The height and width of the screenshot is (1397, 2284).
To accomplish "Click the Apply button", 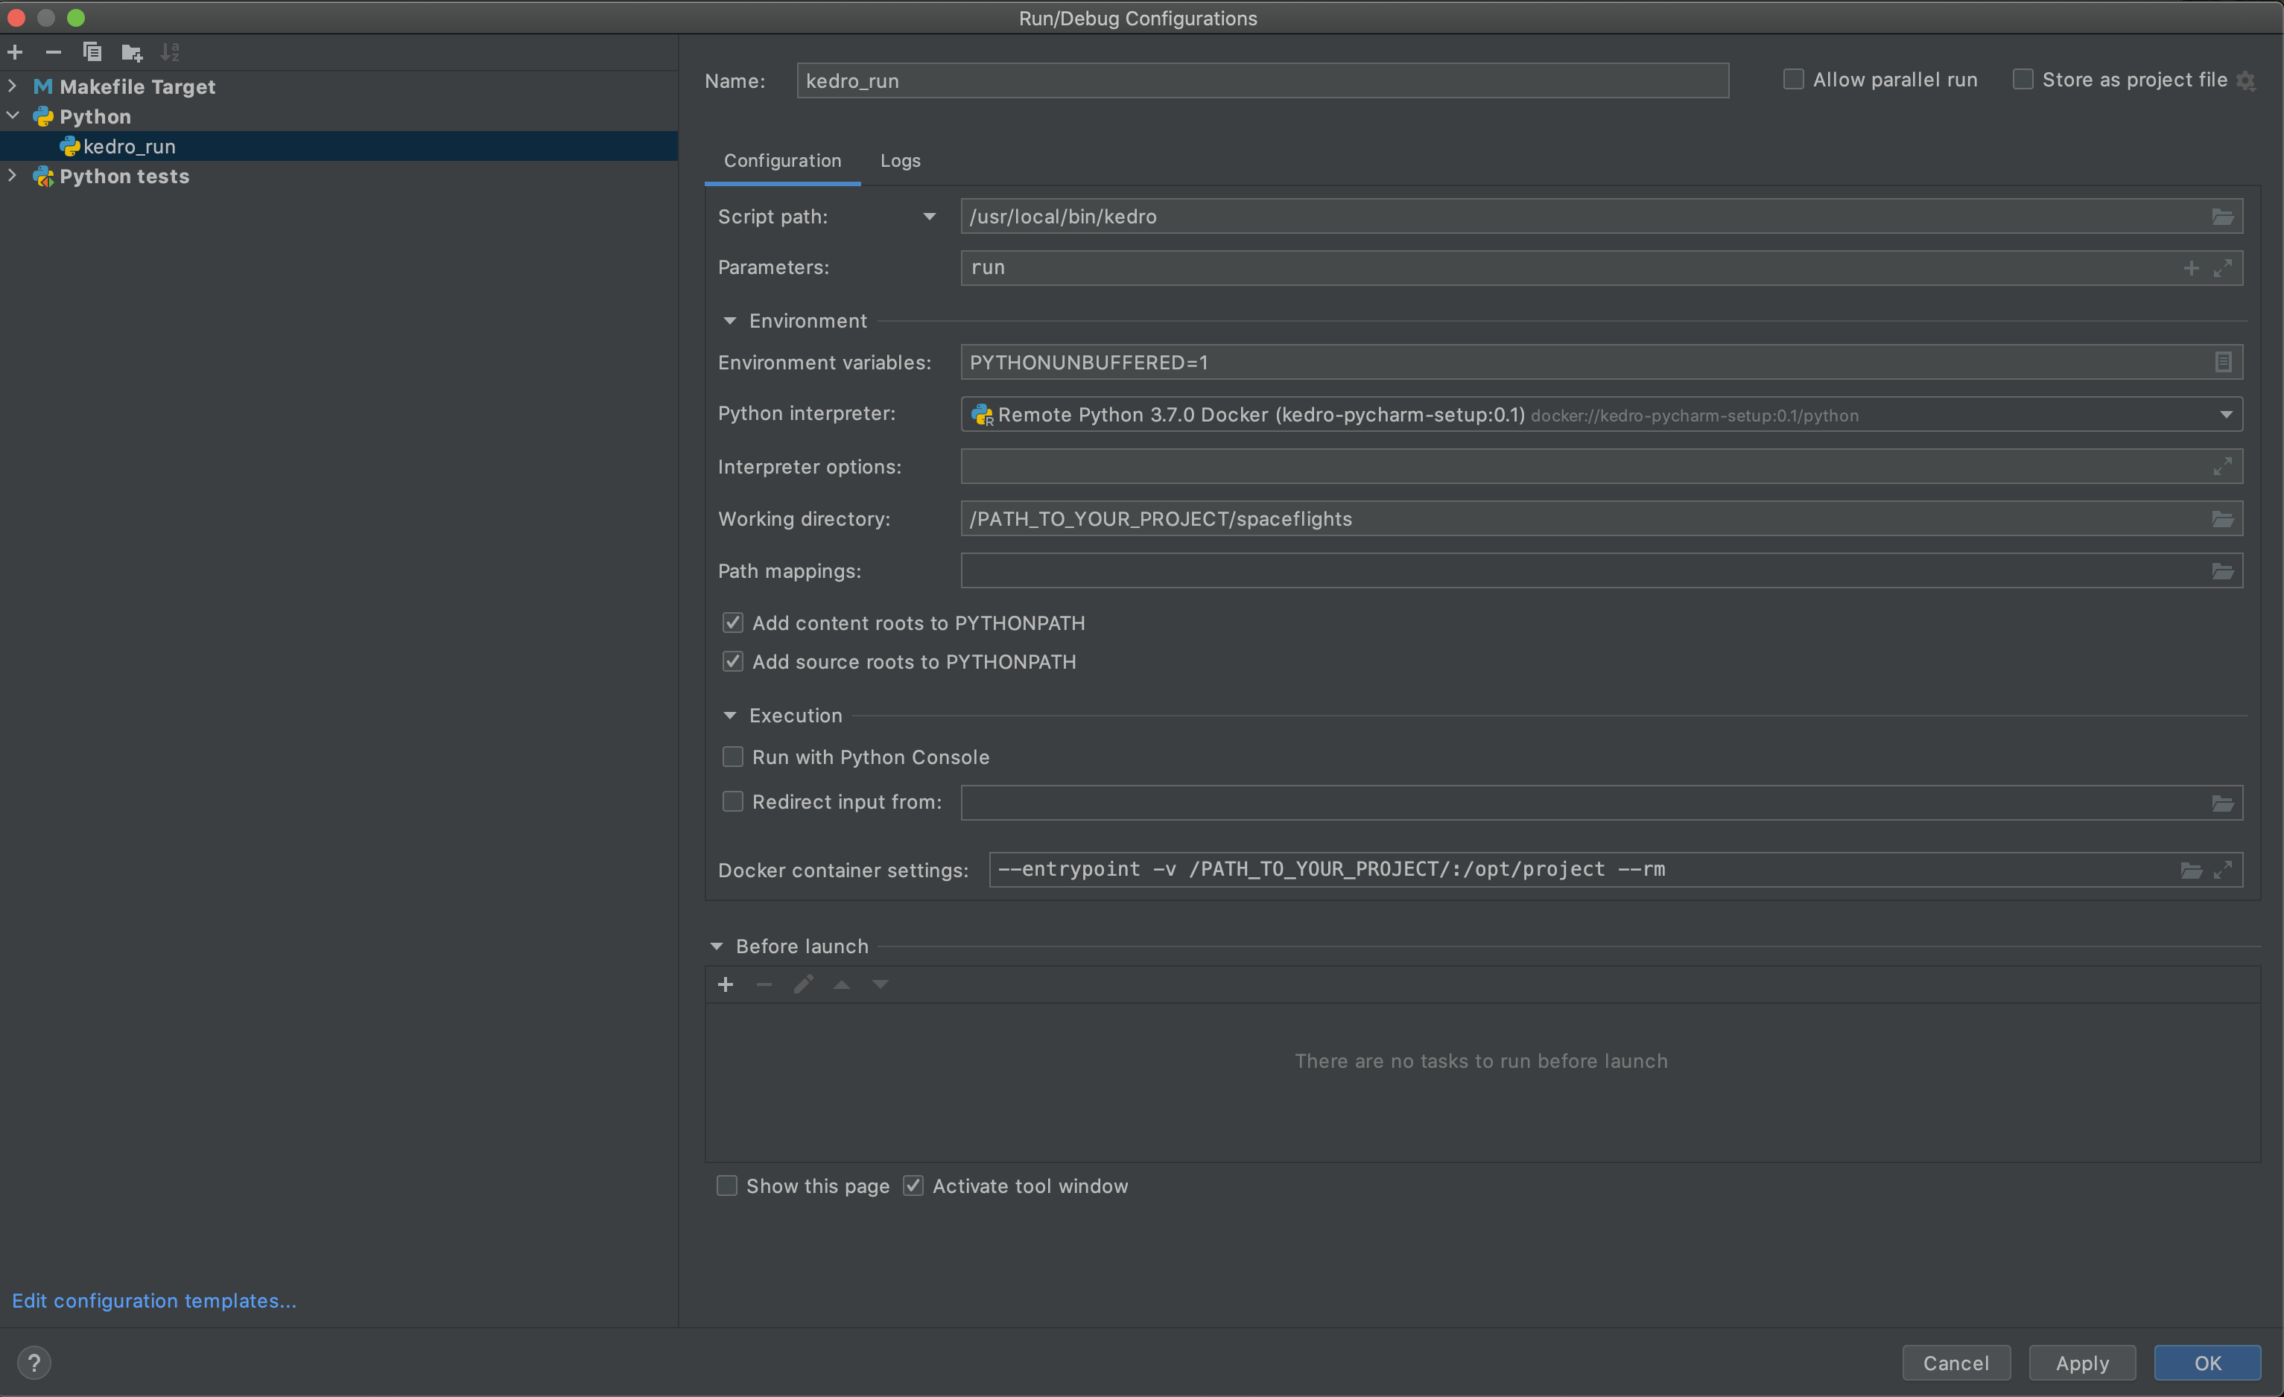I will [2081, 1362].
